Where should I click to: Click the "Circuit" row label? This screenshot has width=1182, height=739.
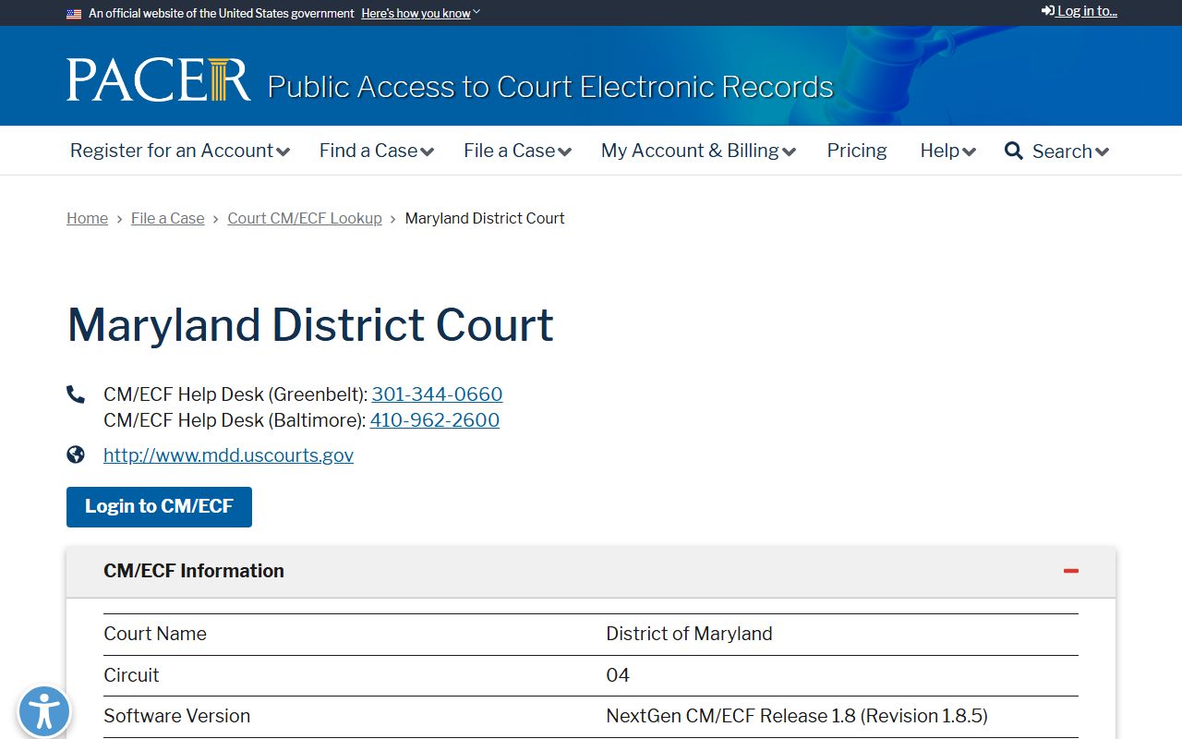(x=131, y=675)
